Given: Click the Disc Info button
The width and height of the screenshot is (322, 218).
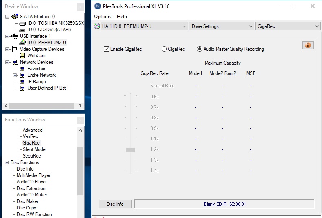Looking at the screenshot, I should (115, 204).
